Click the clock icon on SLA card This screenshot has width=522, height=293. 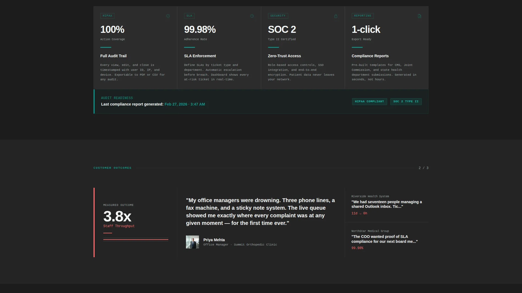tap(252, 16)
